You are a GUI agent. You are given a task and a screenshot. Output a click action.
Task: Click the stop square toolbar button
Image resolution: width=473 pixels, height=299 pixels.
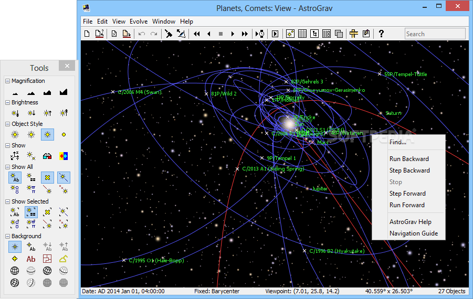coord(220,34)
